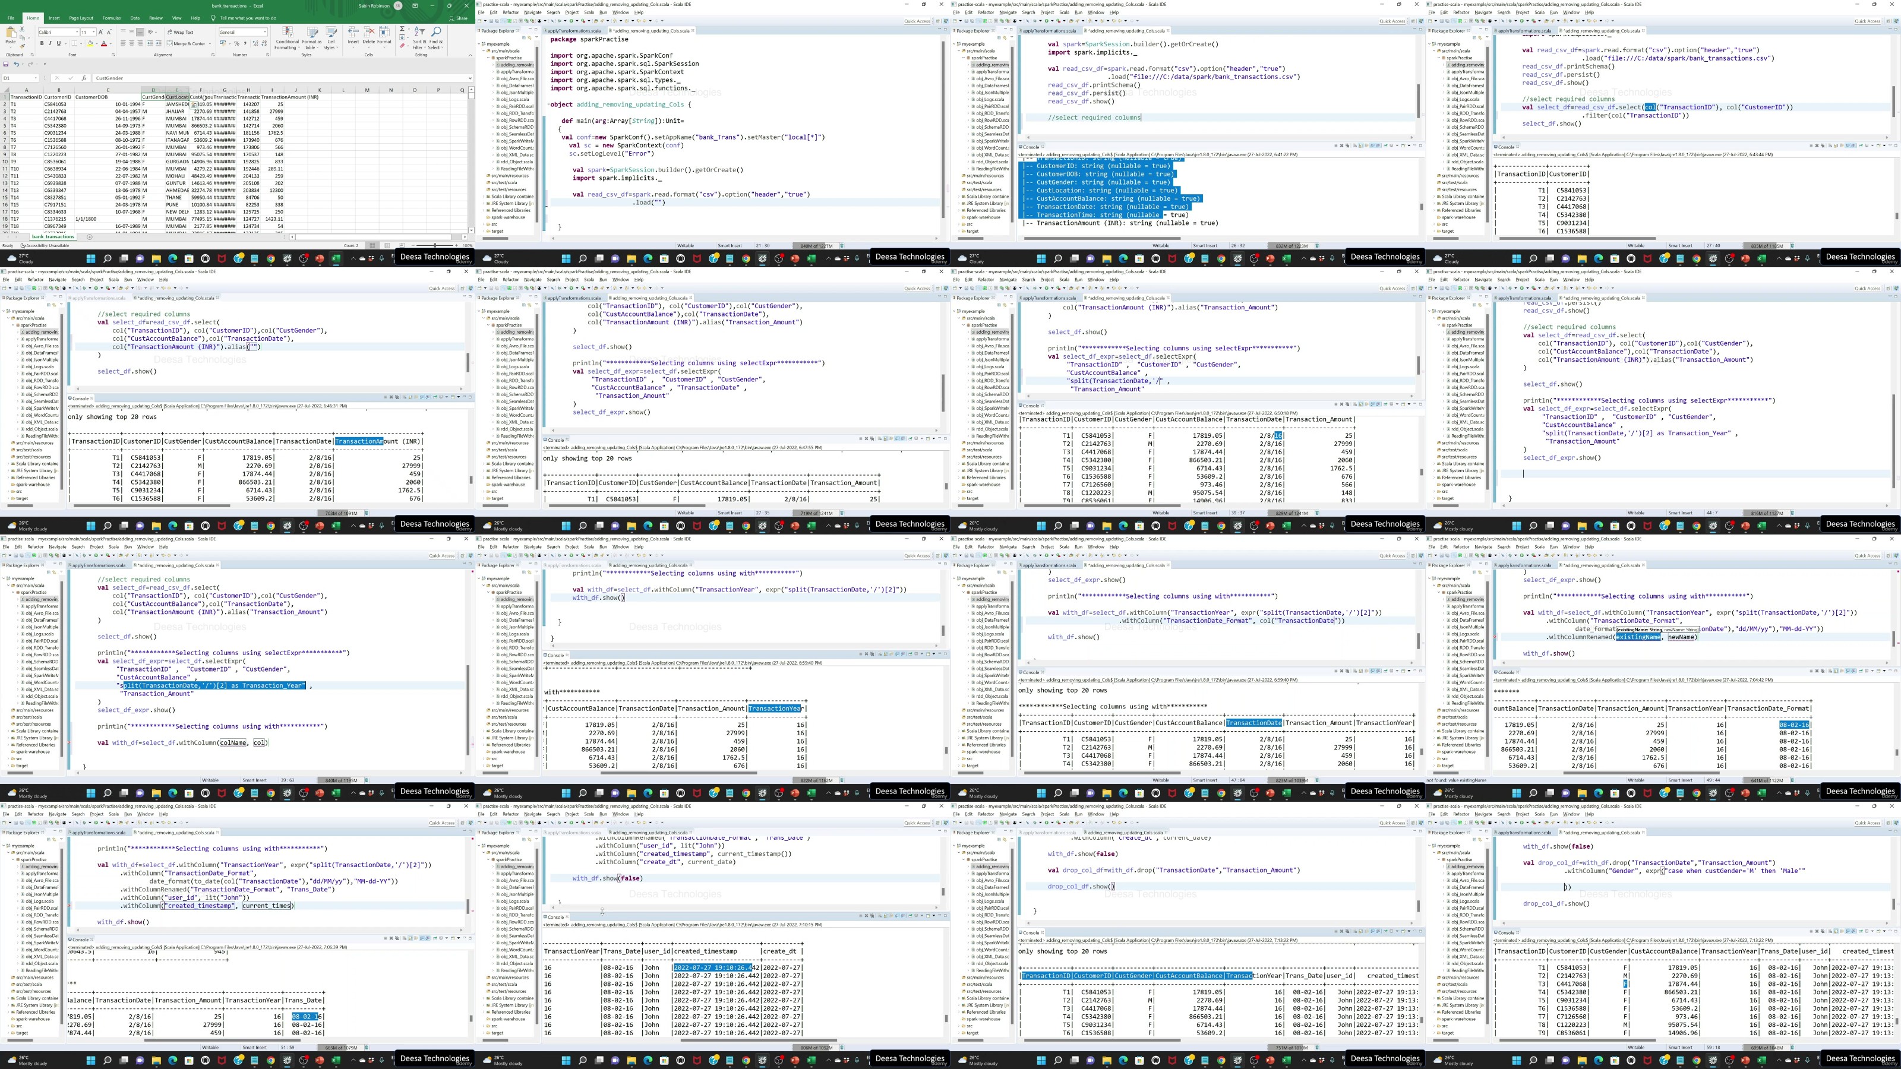Click the Undo arrow in Excel quick access toolbar
Viewport: 1901px width, 1069px height.
15,65
